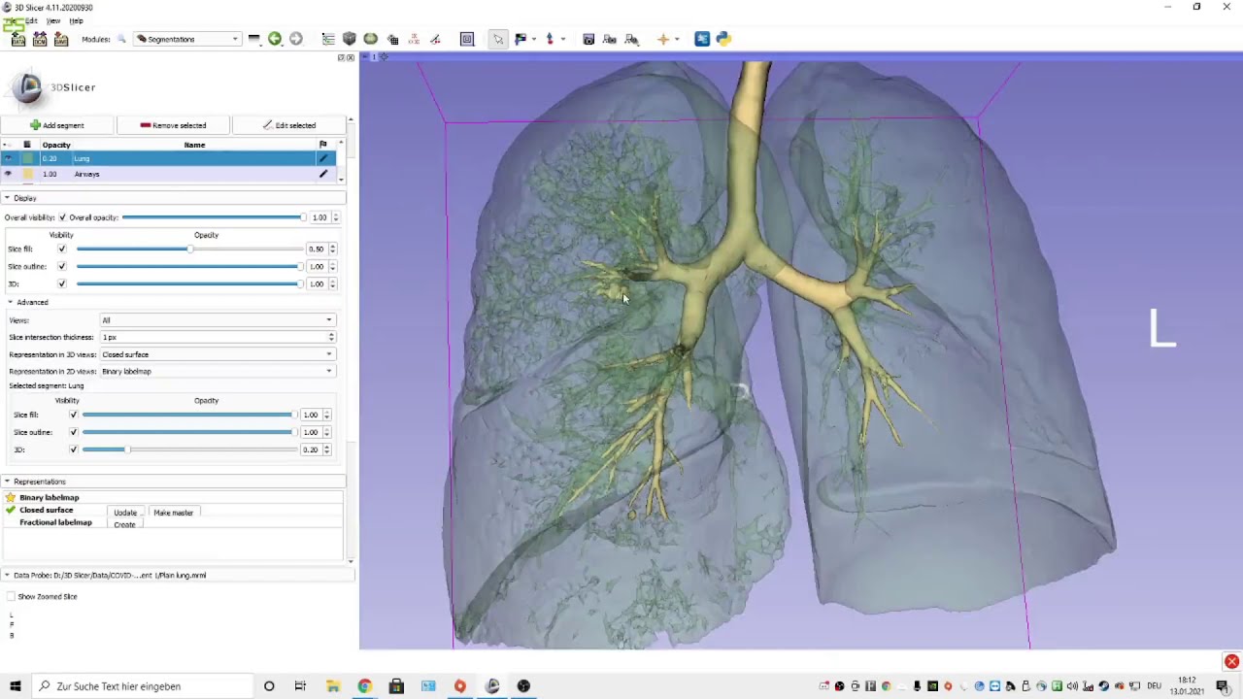
Task: Open Representation in 2D views dropdown
Action: [x=218, y=371]
